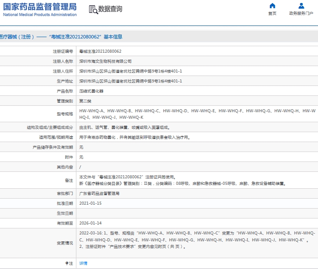
Task: Select approval department 广东省药品监督管理局
Action: coord(99,193)
